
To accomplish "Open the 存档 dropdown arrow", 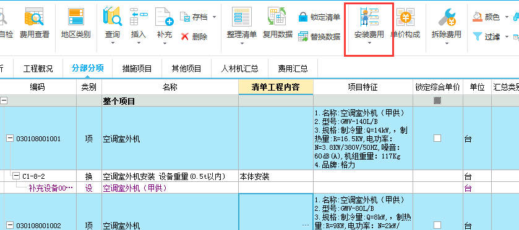I will tap(214, 17).
